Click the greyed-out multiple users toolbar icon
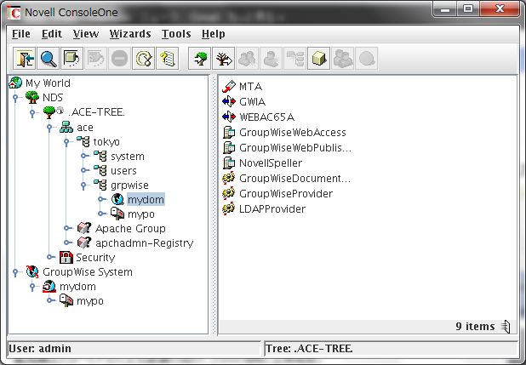Image resolution: width=526 pixels, height=365 pixels. [342, 59]
